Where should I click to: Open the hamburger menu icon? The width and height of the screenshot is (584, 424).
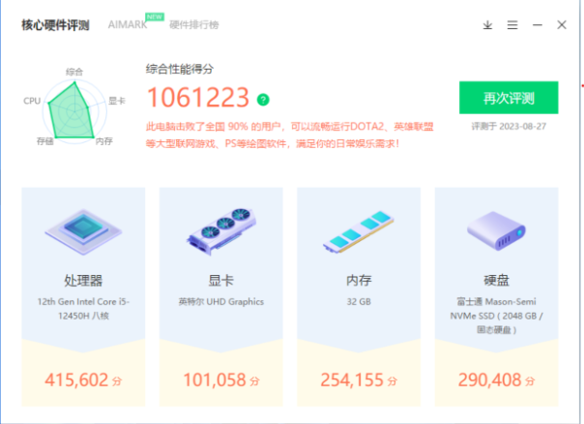point(512,25)
